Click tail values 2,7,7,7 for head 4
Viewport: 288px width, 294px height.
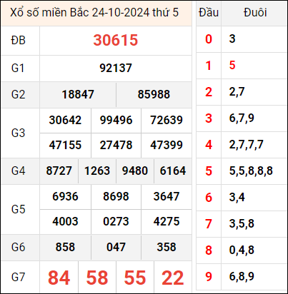[x=246, y=145]
